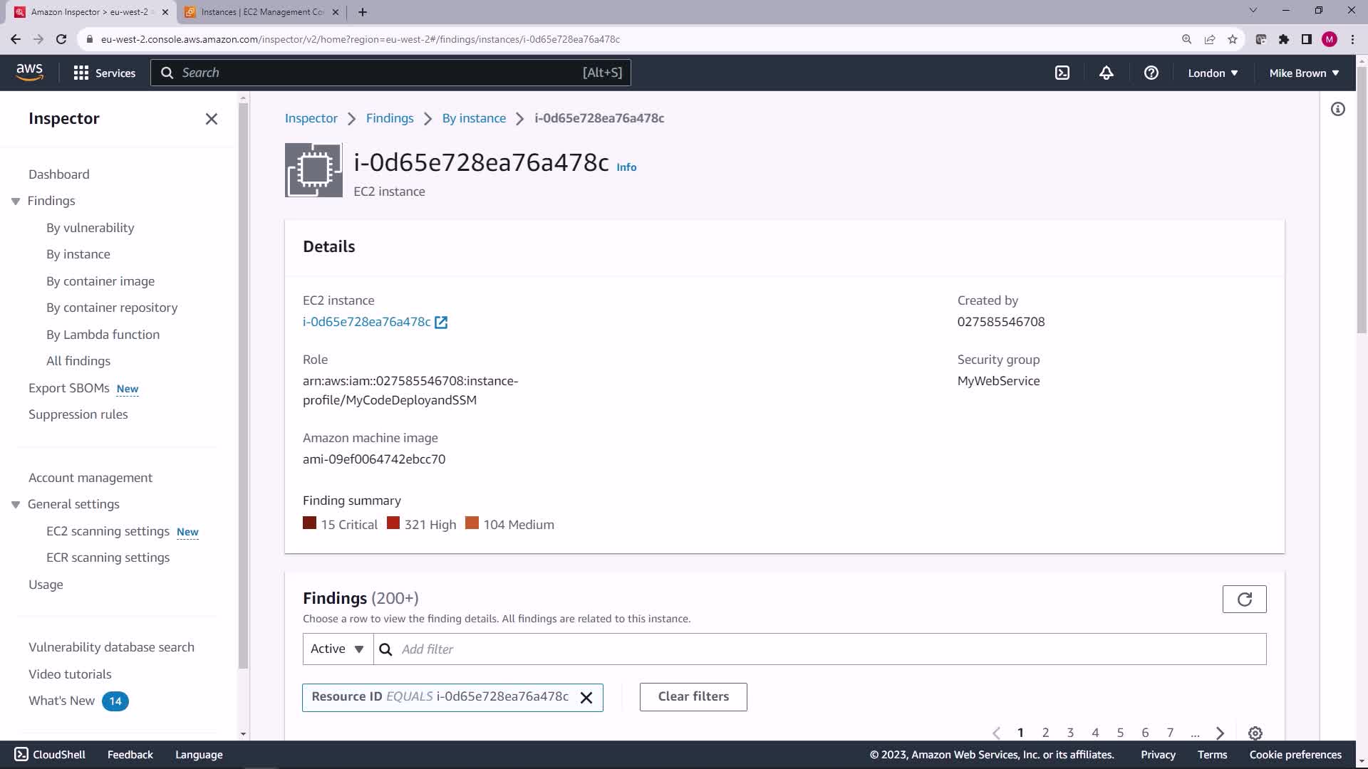Collapse the Findings section in the sidebar
The width and height of the screenshot is (1368, 769).
[16, 202]
